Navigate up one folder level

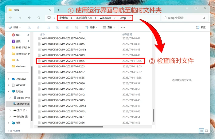tap(29, 18)
